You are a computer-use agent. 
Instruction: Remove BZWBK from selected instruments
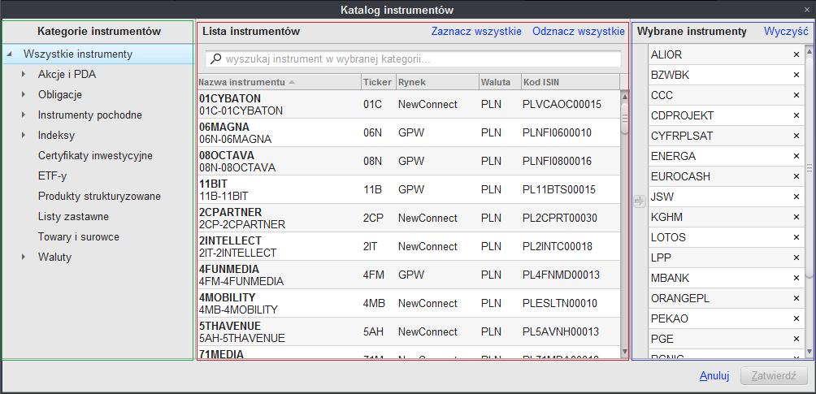(x=796, y=75)
